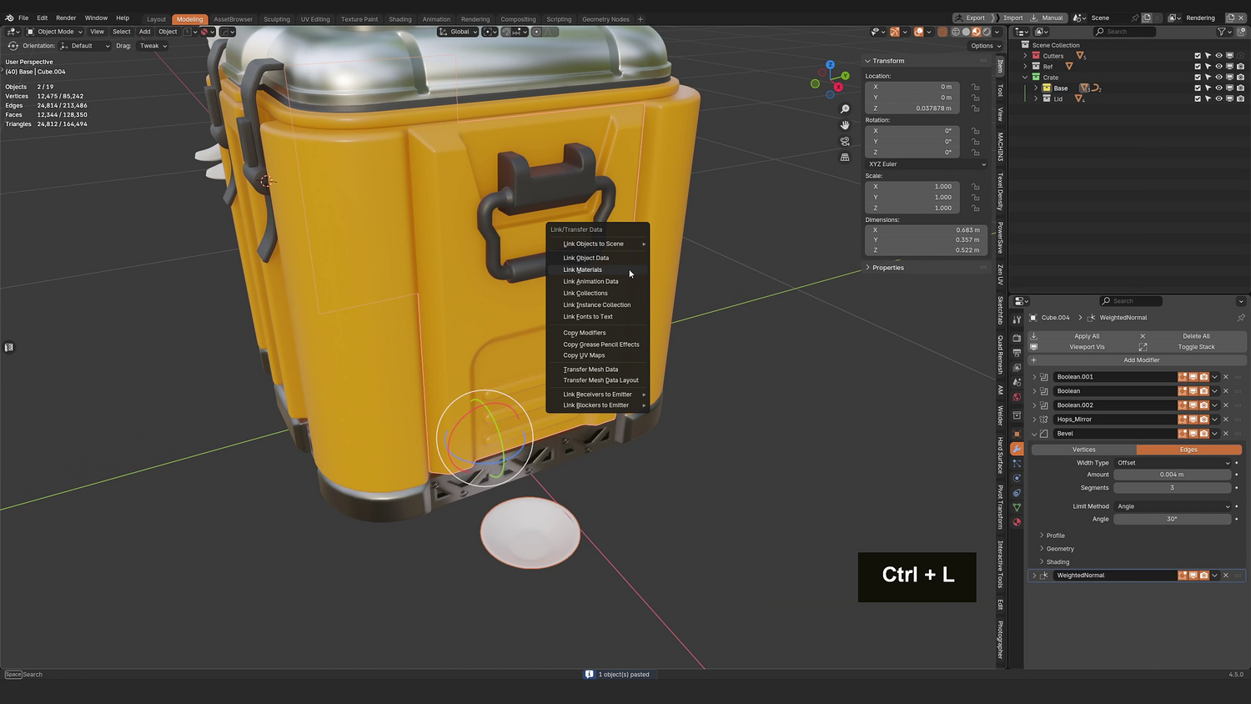Click the Blender logo icon
Viewport: 1251px width, 704px height.
(x=9, y=18)
